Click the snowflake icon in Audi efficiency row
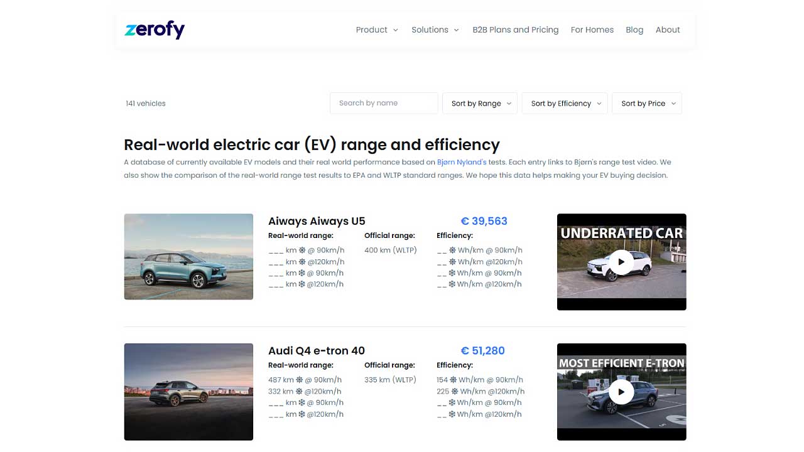804x452 pixels. click(x=453, y=402)
